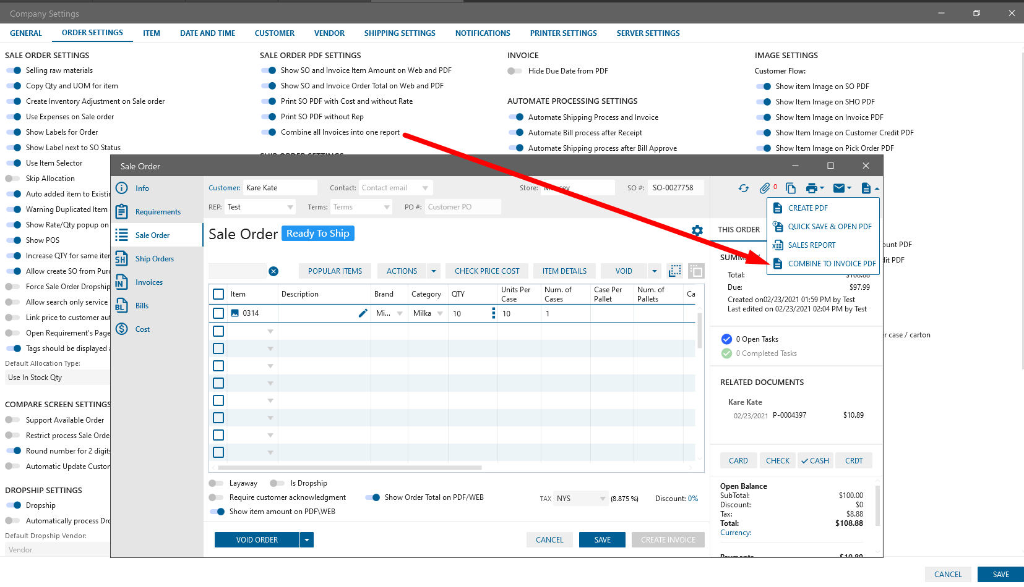Image resolution: width=1024 pixels, height=587 pixels.
Task: Click the PDF document icon in toolbar
Action: [x=866, y=188]
